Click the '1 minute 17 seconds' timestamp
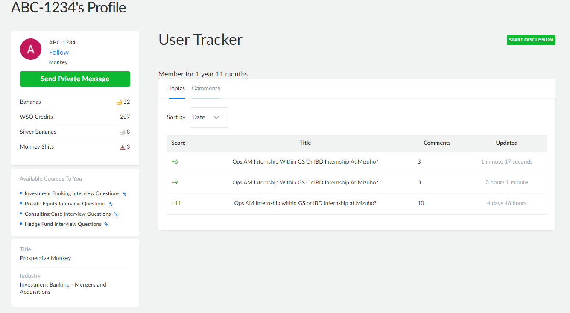This screenshot has width=570, height=313. click(507, 162)
